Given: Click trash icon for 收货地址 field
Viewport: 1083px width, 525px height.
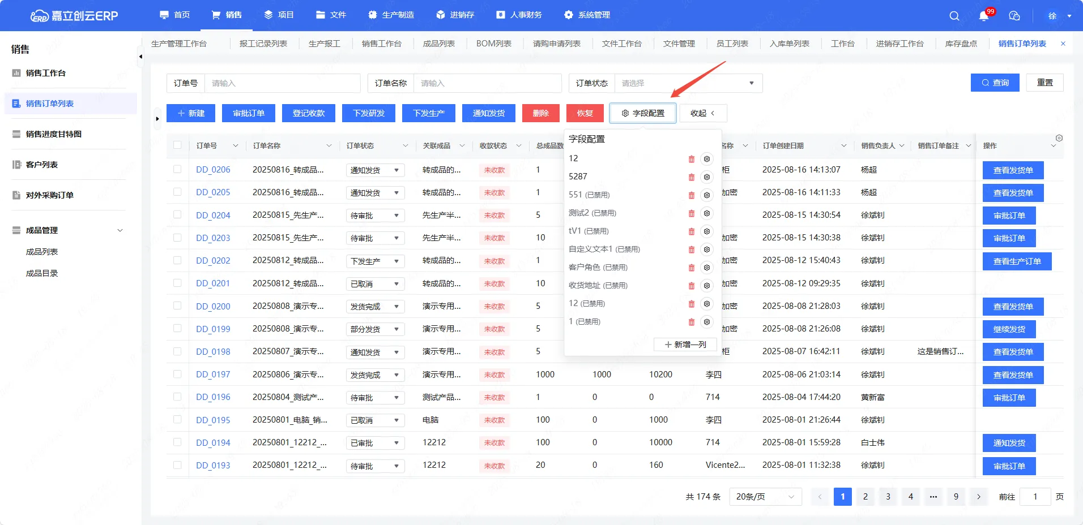Looking at the screenshot, I should pos(691,286).
